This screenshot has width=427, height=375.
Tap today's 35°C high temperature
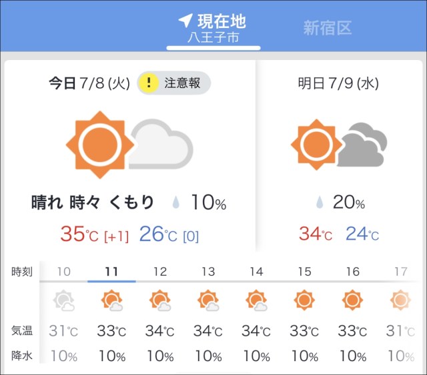pos(79,234)
